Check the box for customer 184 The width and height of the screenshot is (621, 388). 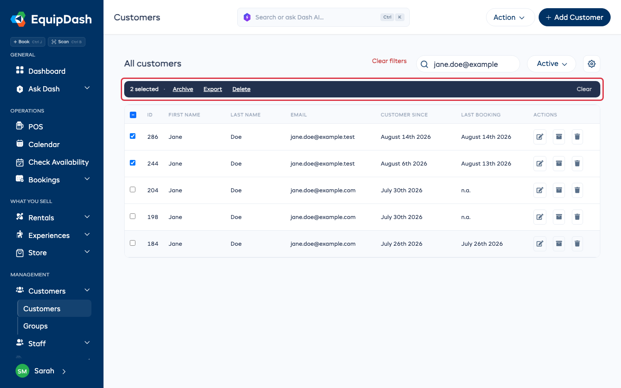133,243
